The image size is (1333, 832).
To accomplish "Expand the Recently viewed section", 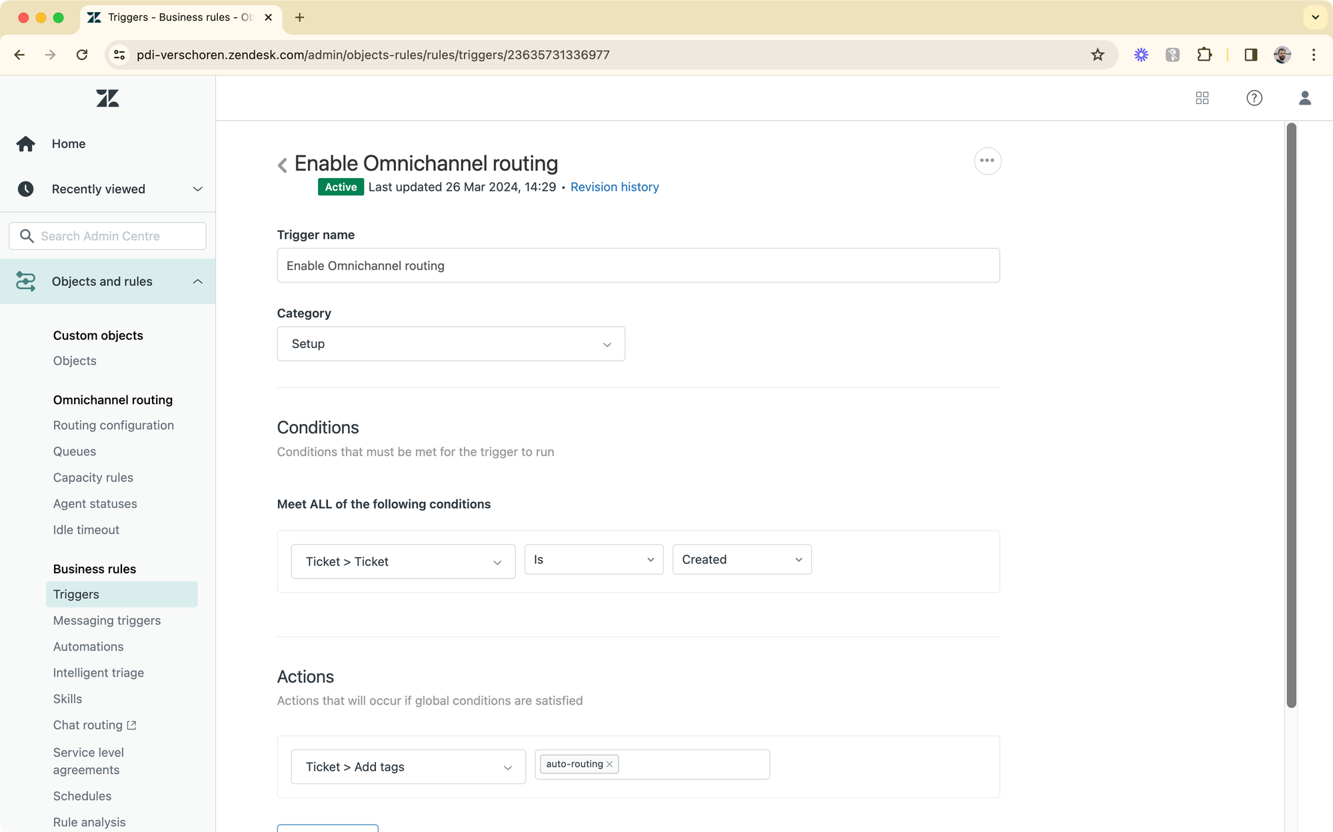I will [197, 189].
